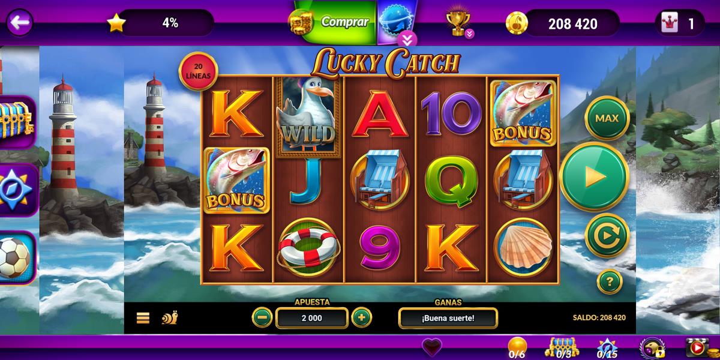
Task: Expand the purple double-chevron dropdown
Action: point(407,40)
